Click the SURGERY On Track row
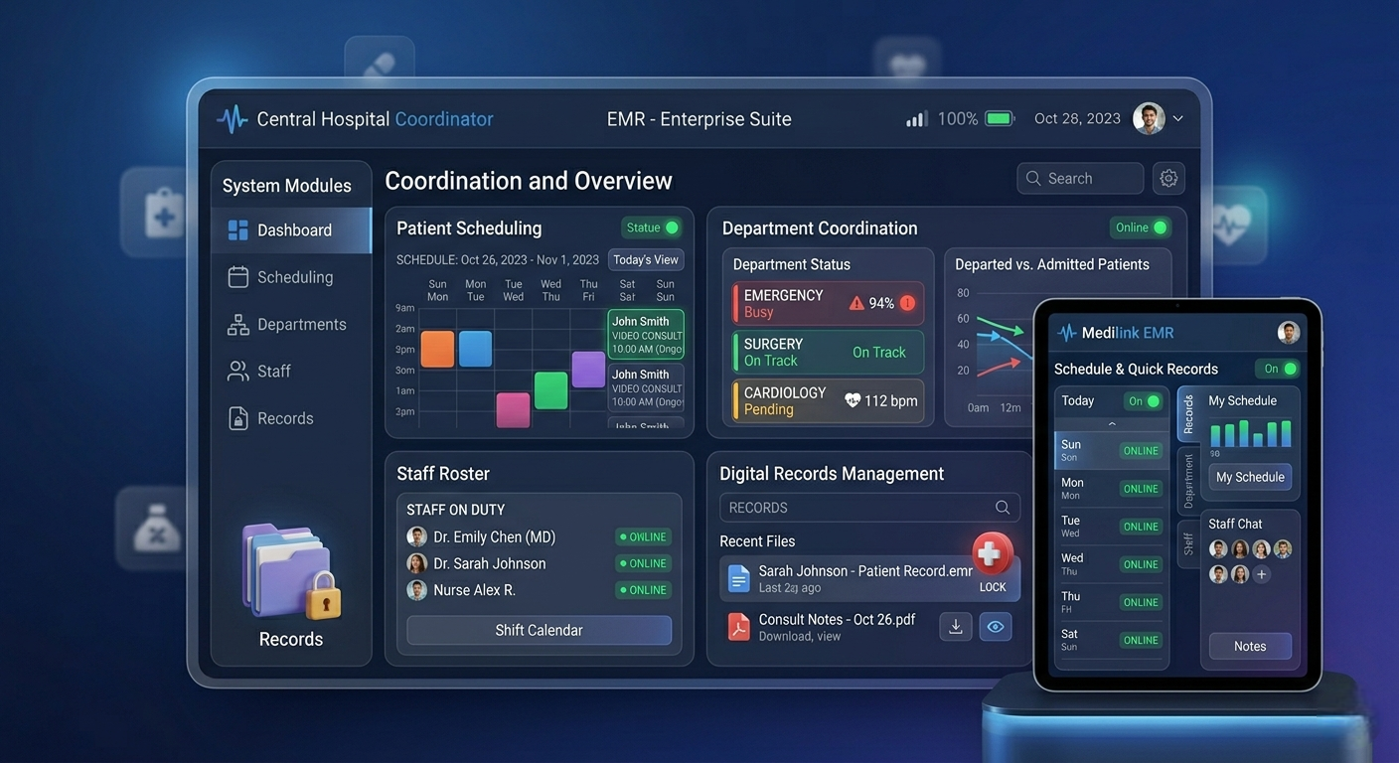 (x=828, y=352)
